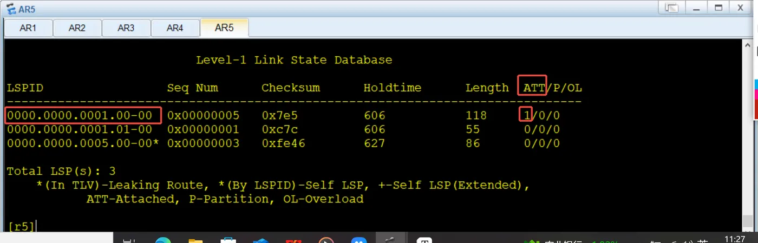Click sequence number 0x00000005
The height and width of the screenshot is (243, 758).
tap(203, 115)
